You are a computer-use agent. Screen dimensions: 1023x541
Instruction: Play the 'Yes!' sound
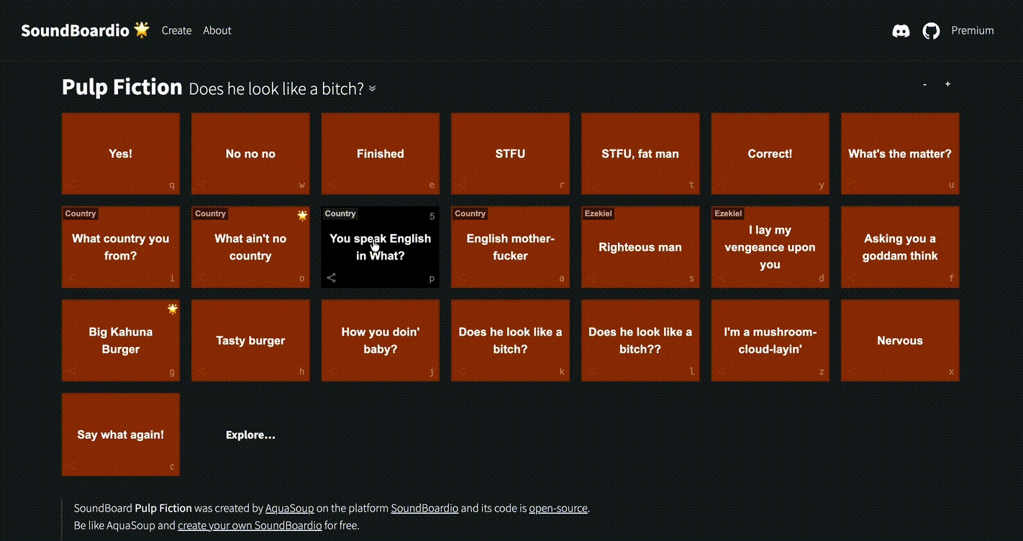121,154
